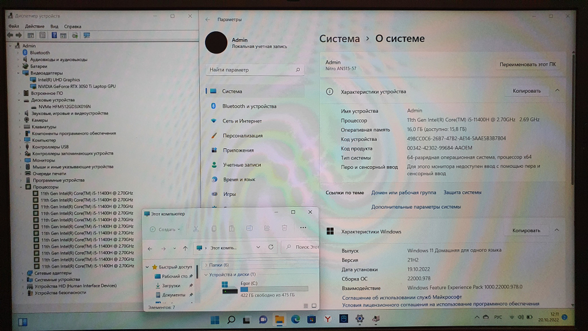
Task: Click Explorer's back navigation arrow
Action: [x=150, y=249]
